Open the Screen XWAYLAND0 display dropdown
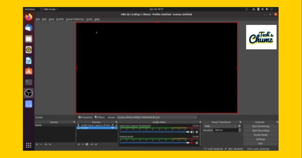 157,117
